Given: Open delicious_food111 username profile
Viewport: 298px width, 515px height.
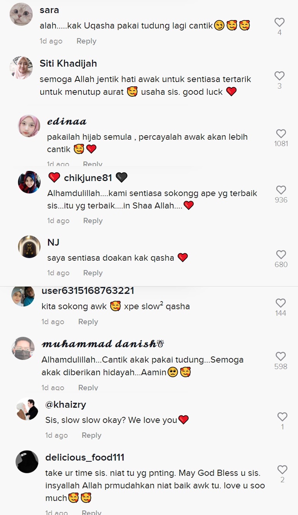Looking at the screenshot, I should coord(85,458).
